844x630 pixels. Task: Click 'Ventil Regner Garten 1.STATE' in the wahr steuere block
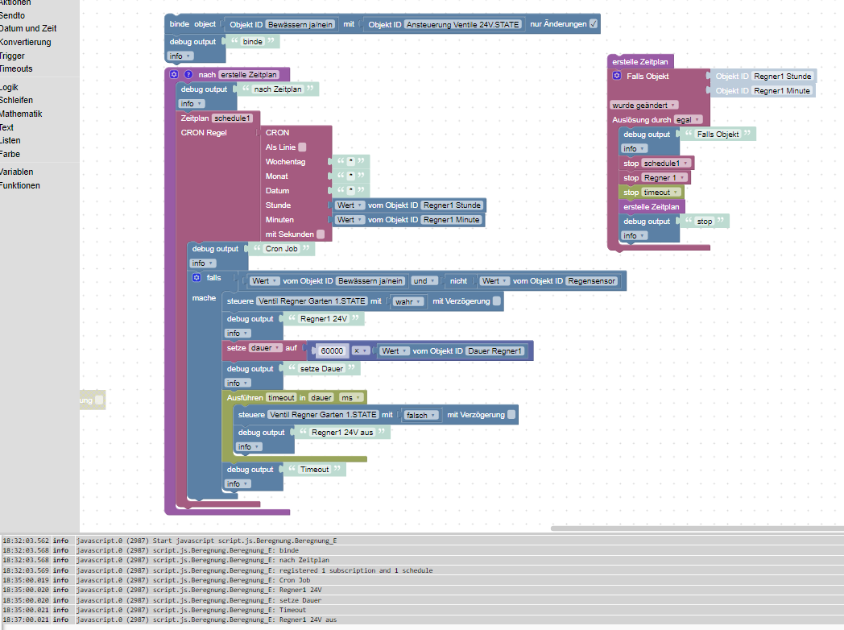[312, 301]
